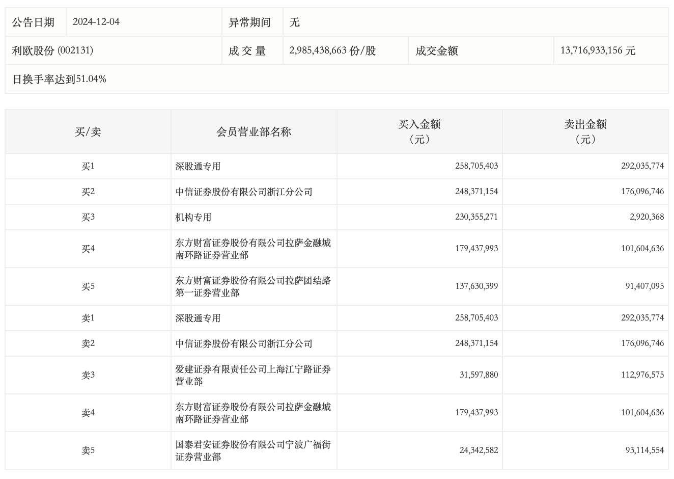
Task: Click the 卖出金额 (元) column header
Action: (585, 131)
